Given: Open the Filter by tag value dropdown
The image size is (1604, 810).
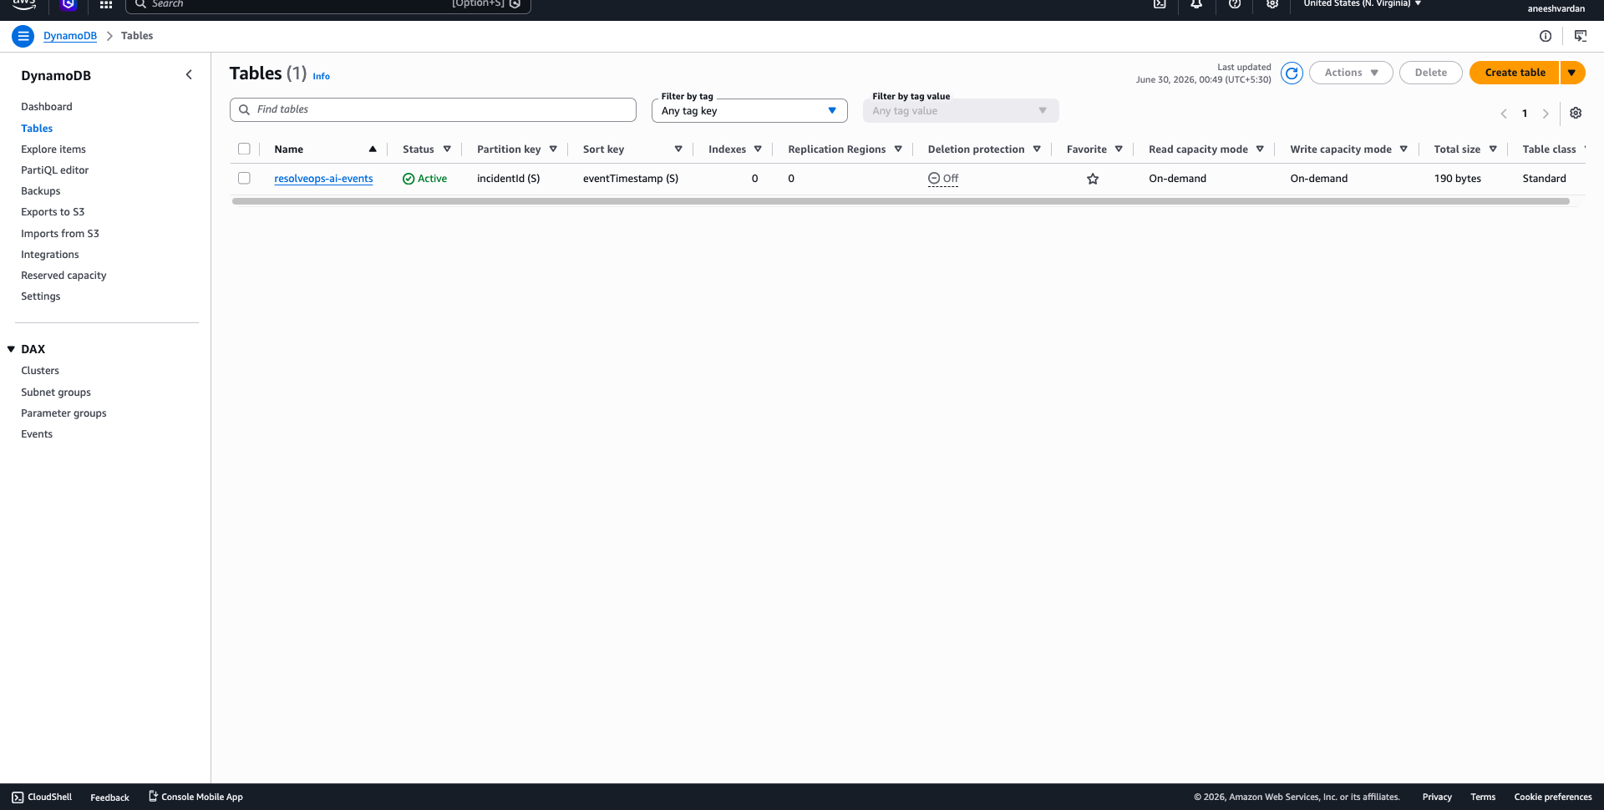Looking at the screenshot, I should pos(961,111).
